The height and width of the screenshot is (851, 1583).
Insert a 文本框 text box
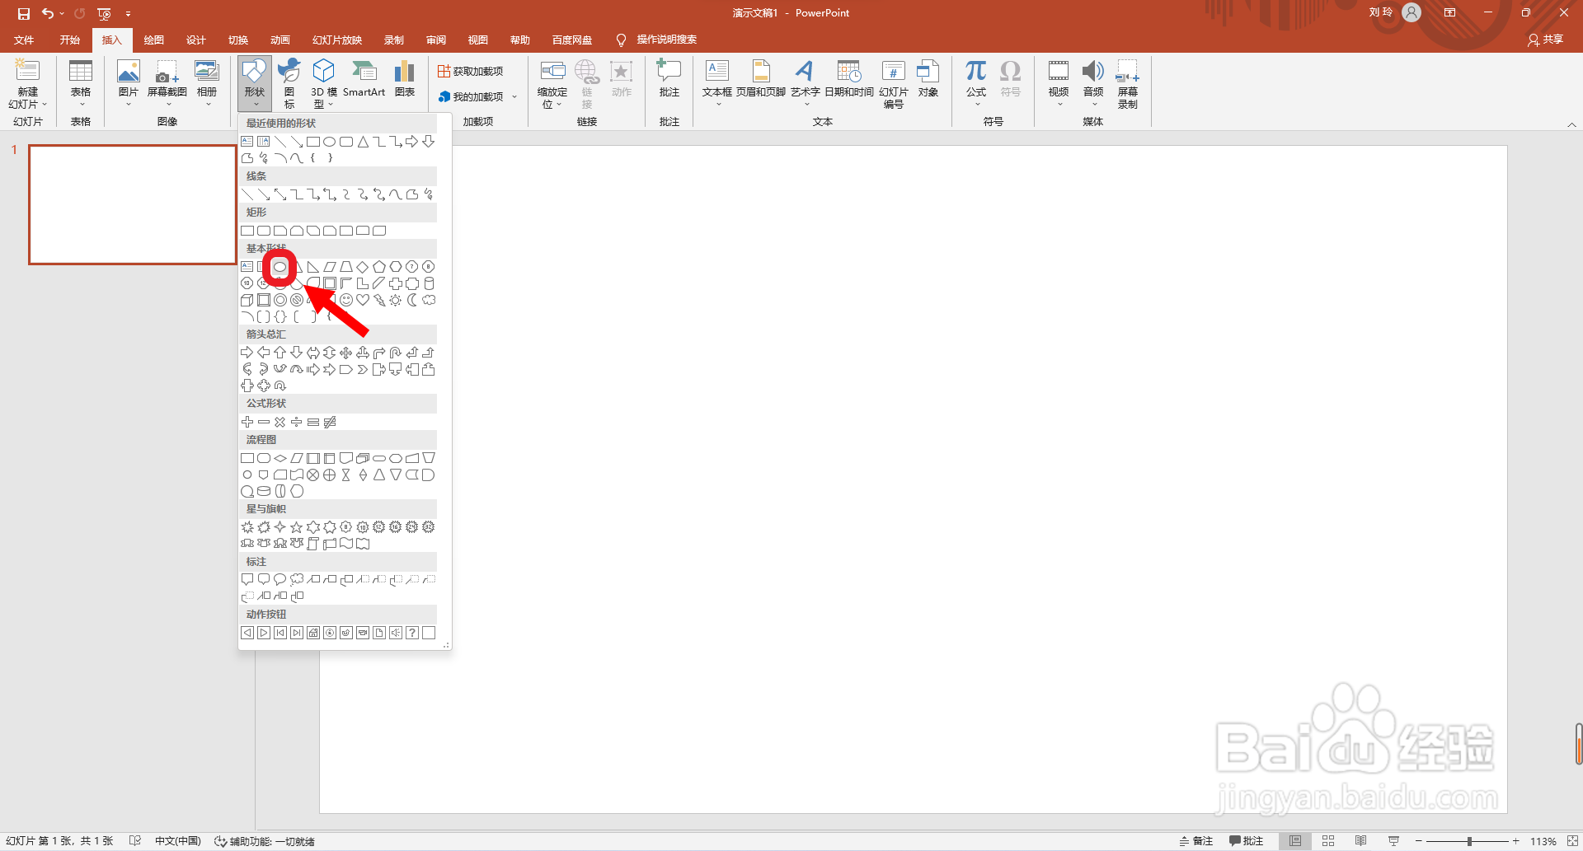coord(717,84)
